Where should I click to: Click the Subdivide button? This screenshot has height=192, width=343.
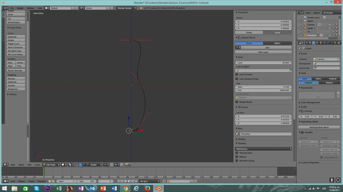(16, 82)
